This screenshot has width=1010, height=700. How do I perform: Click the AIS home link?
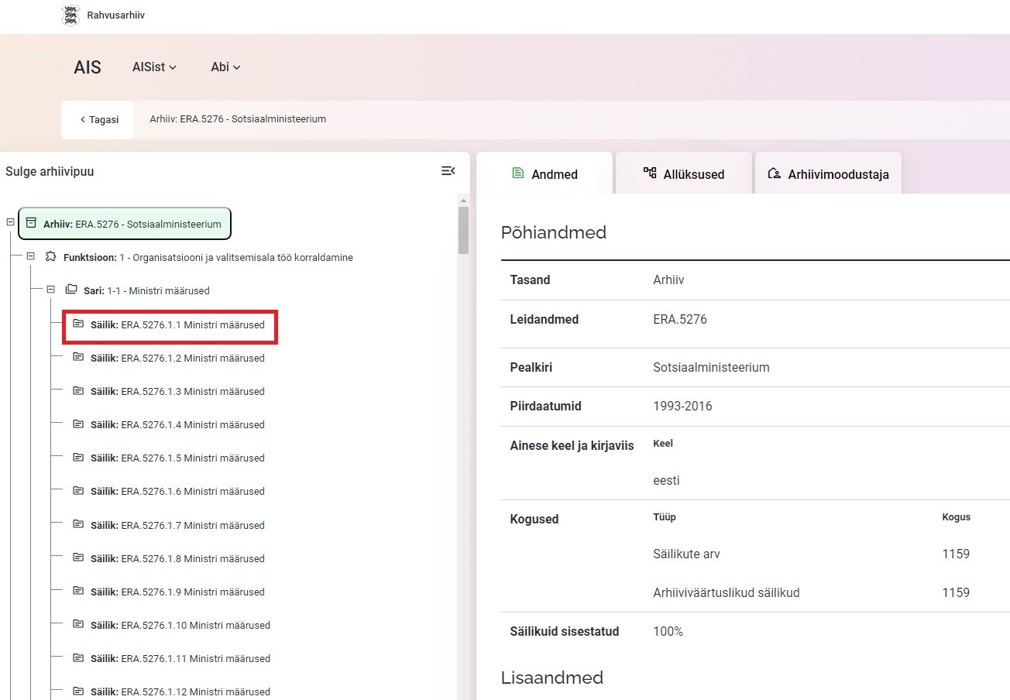coord(88,67)
